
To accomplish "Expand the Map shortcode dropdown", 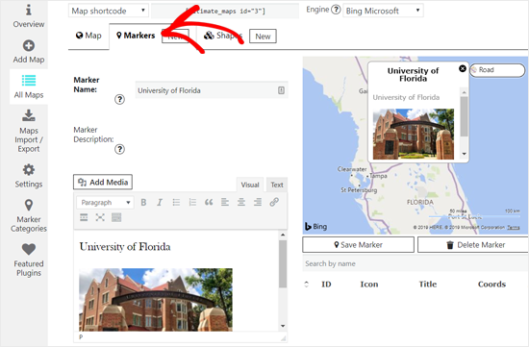I will (109, 11).
